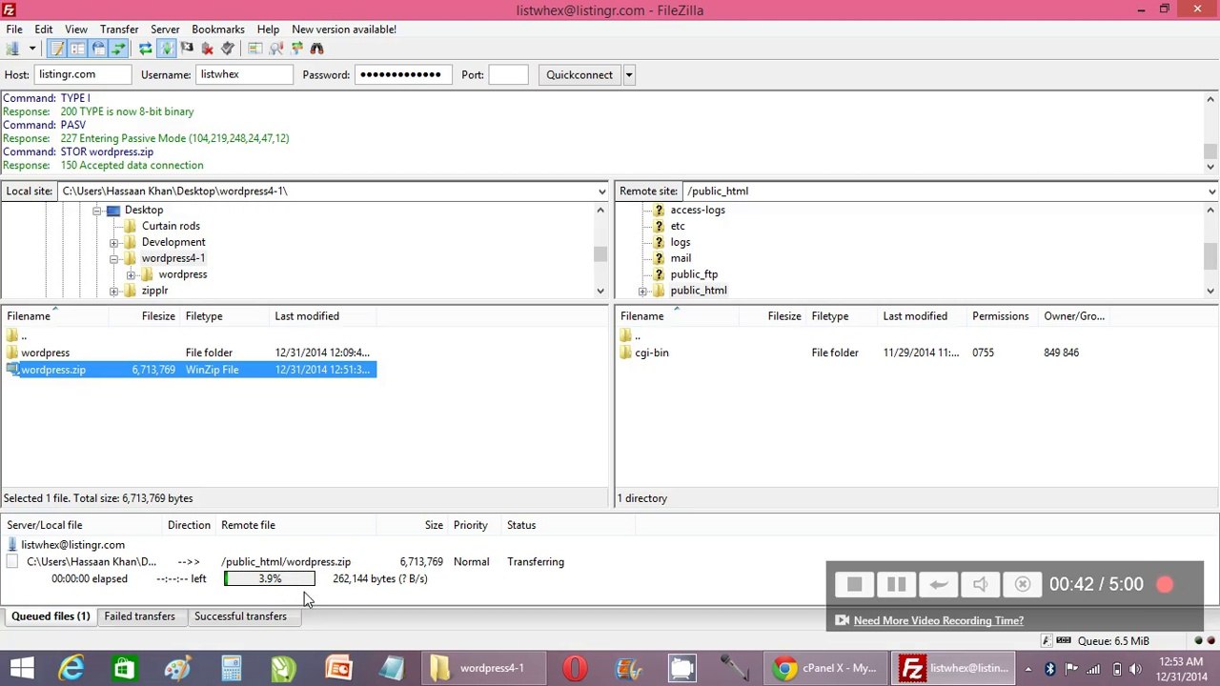Reconnect to the last server
The image size is (1220, 686).
[x=228, y=49]
